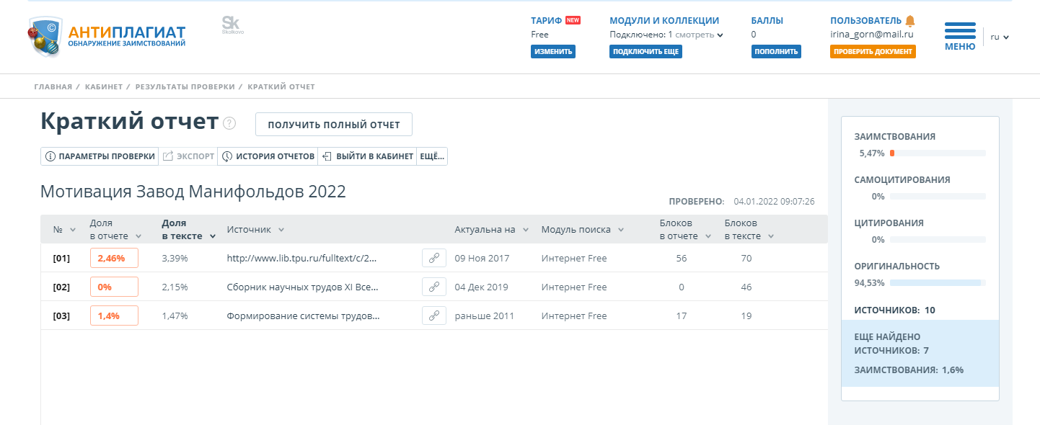This screenshot has height=425, width=1040.
Task: Open link icon for source 03
Action: 434,316
